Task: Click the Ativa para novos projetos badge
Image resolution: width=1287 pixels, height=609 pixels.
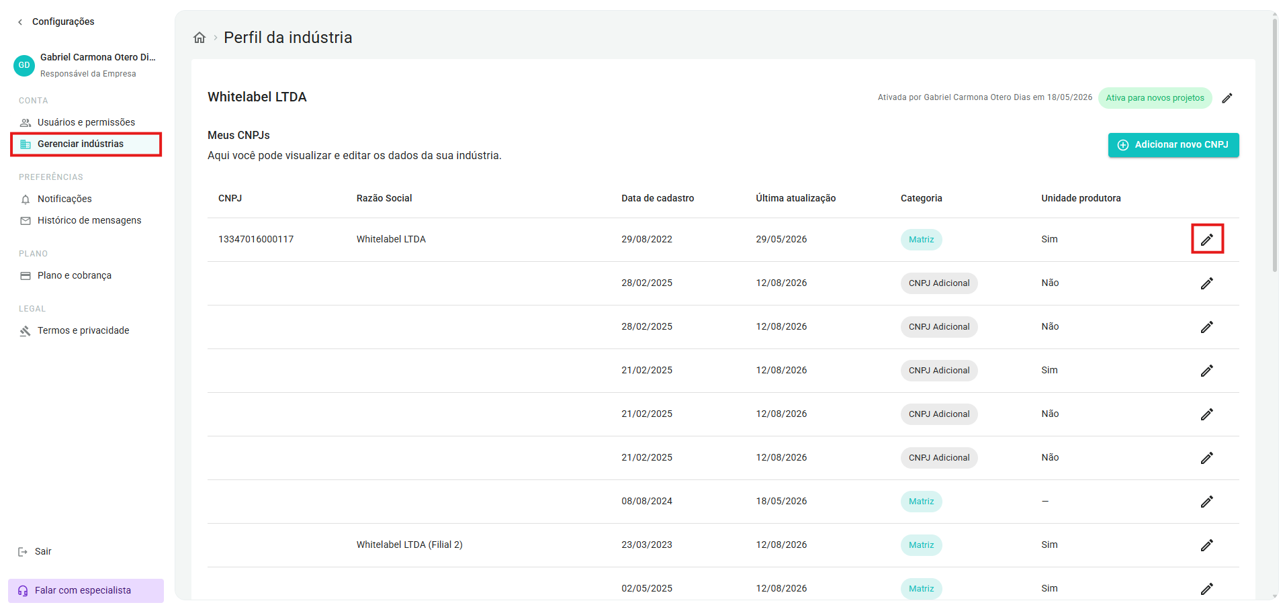Action: click(1155, 98)
